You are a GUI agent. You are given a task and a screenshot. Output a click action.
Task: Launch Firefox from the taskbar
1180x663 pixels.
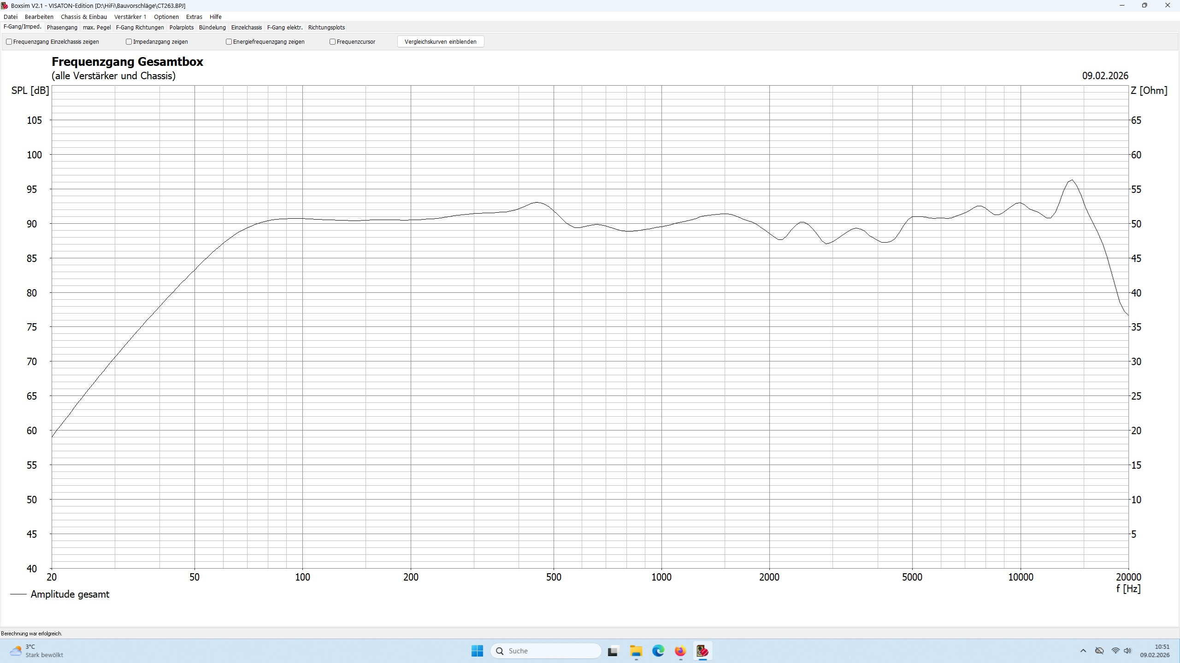point(680,651)
